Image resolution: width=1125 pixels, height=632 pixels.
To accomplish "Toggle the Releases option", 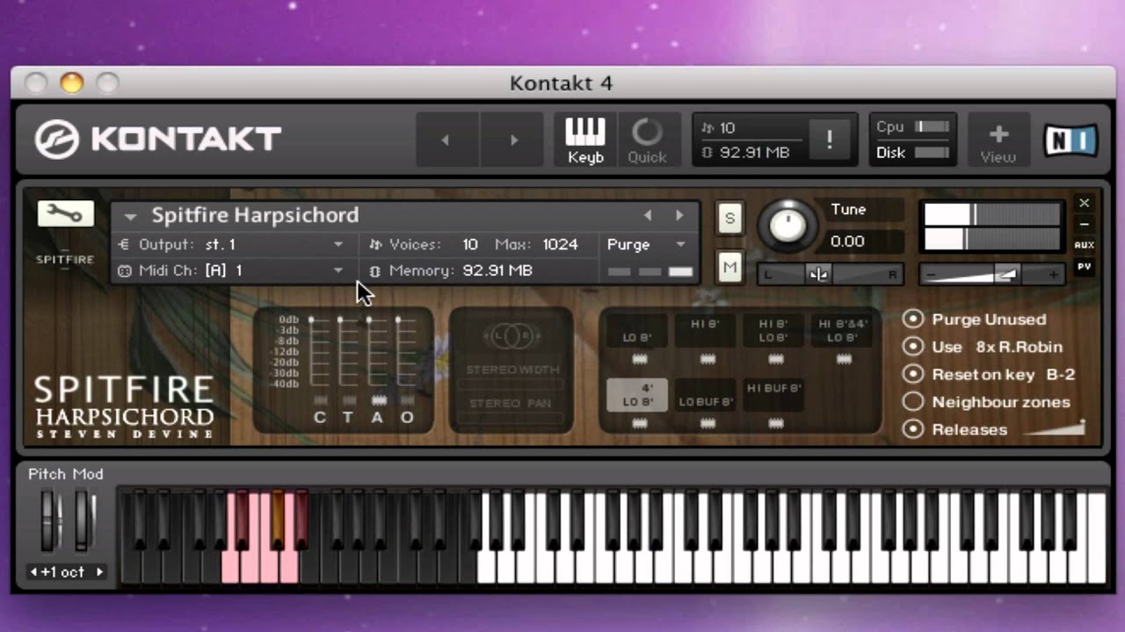I will click(913, 429).
